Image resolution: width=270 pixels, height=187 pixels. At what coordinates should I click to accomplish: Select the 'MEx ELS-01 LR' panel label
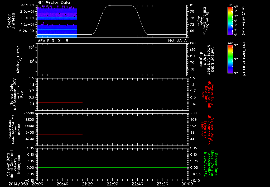click(53, 41)
